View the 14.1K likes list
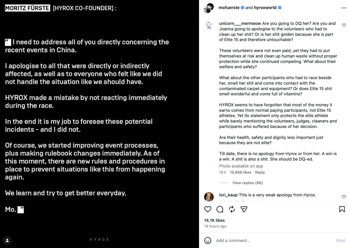This screenshot has width=349, height=248. [214, 220]
